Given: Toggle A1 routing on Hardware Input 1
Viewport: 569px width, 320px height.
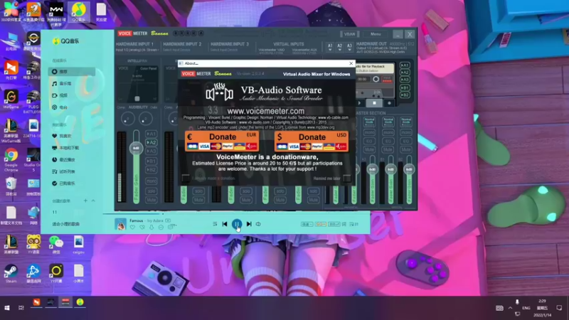Looking at the screenshot, I should (151, 134).
